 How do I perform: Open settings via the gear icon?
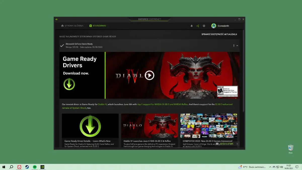tap(204, 26)
